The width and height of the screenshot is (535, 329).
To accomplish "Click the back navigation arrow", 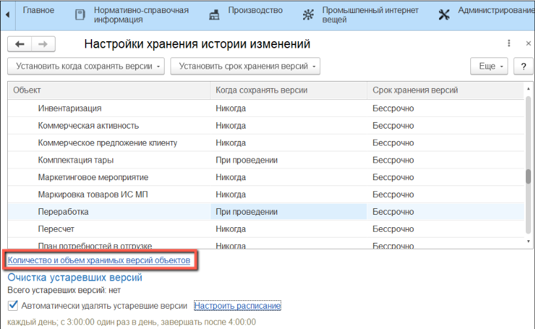I will pos(20,44).
